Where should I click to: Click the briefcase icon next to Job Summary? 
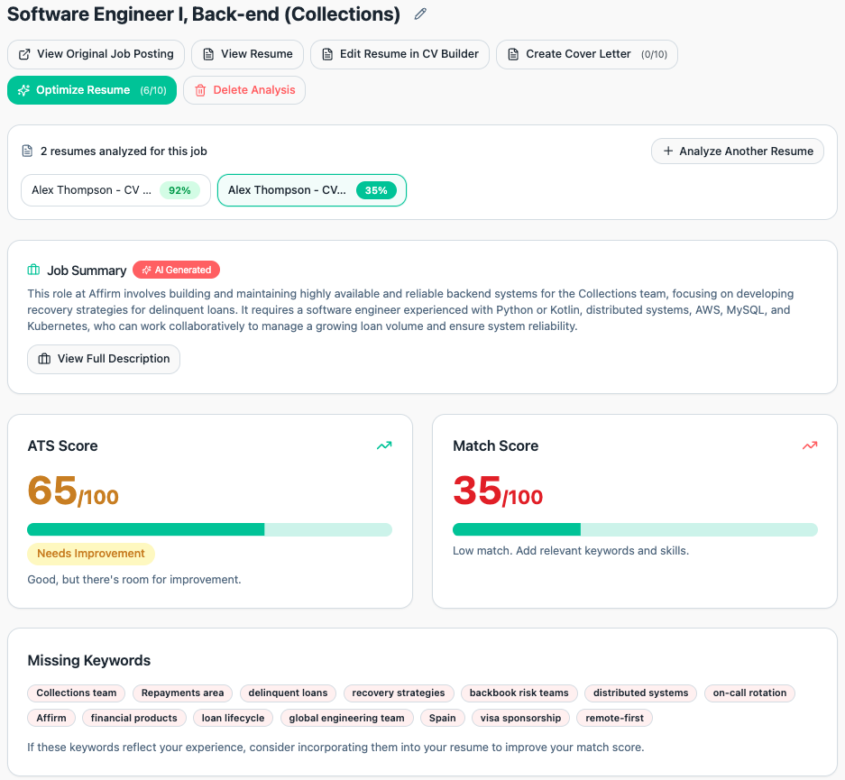pyautogui.click(x=33, y=270)
